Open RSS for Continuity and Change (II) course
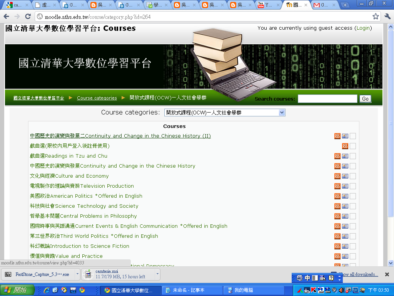 (x=337, y=136)
